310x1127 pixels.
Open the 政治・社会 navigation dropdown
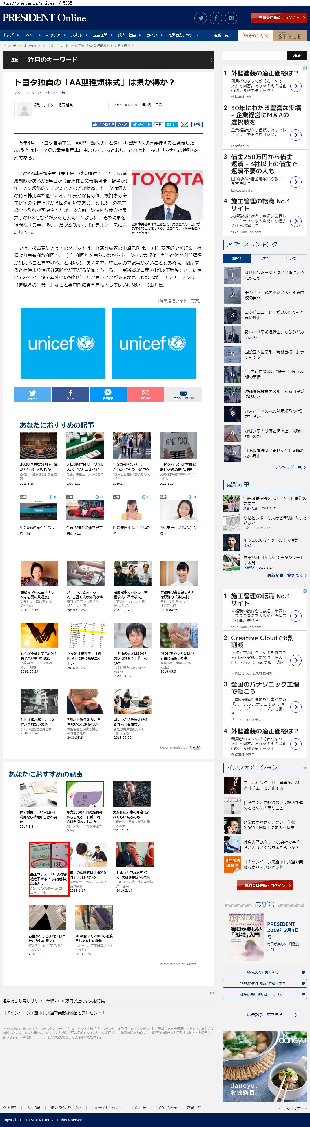coord(129,35)
